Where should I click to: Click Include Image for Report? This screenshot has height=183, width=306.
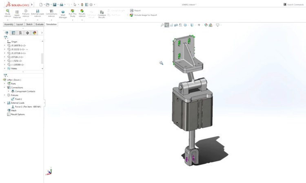pos(144,15)
